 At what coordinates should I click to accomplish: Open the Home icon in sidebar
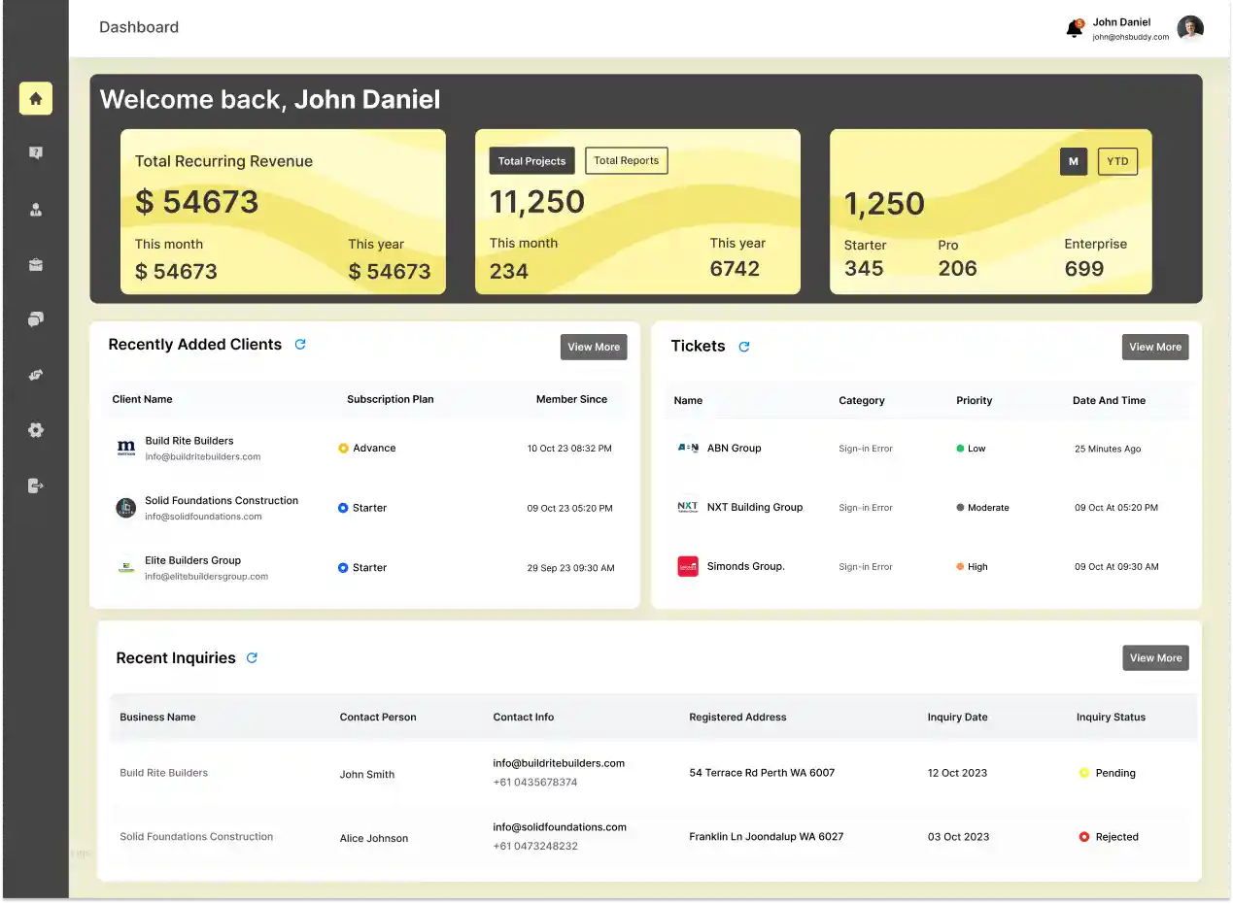36,98
